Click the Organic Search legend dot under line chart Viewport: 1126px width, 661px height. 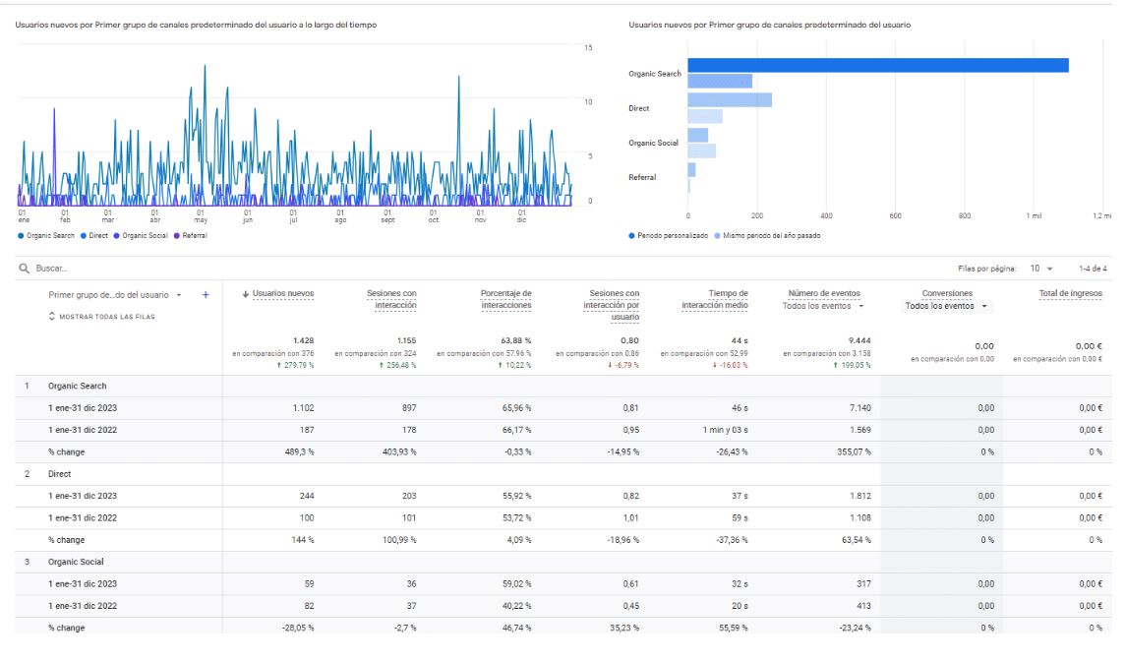(x=22, y=236)
